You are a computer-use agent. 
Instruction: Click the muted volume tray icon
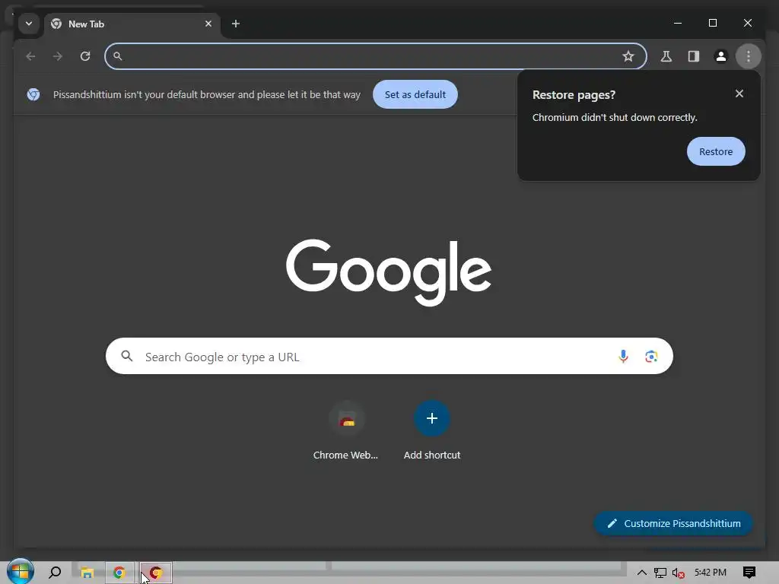[x=678, y=573]
